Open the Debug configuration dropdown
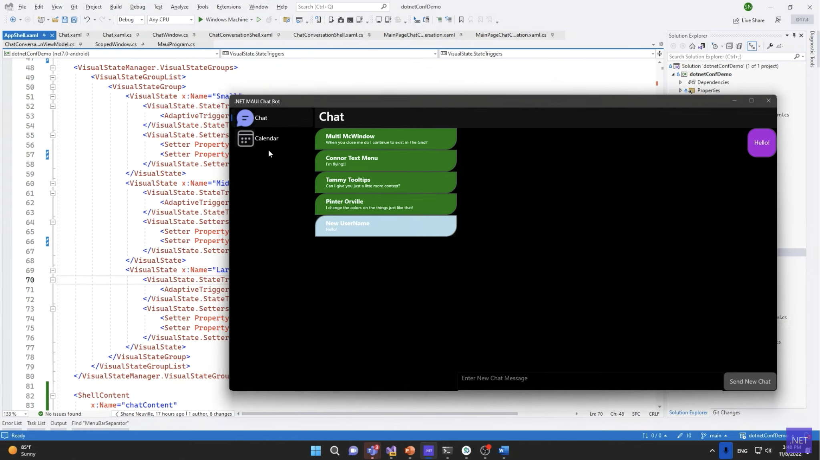This screenshot has width=820, height=460. pos(131,20)
